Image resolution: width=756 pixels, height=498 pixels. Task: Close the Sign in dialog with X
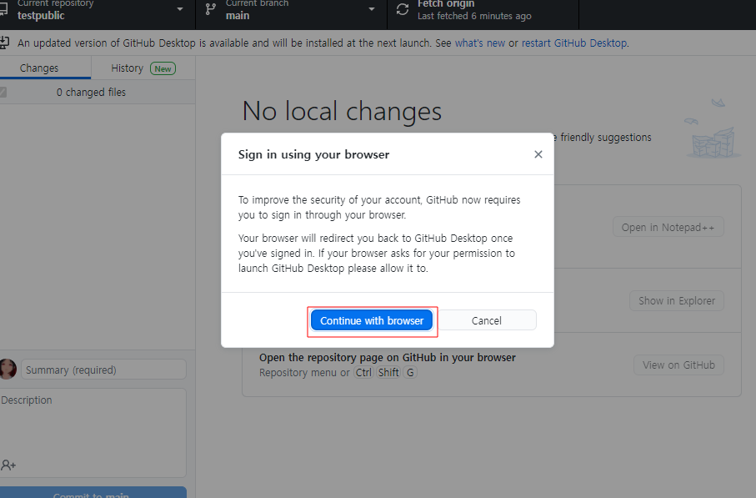tap(538, 154)
